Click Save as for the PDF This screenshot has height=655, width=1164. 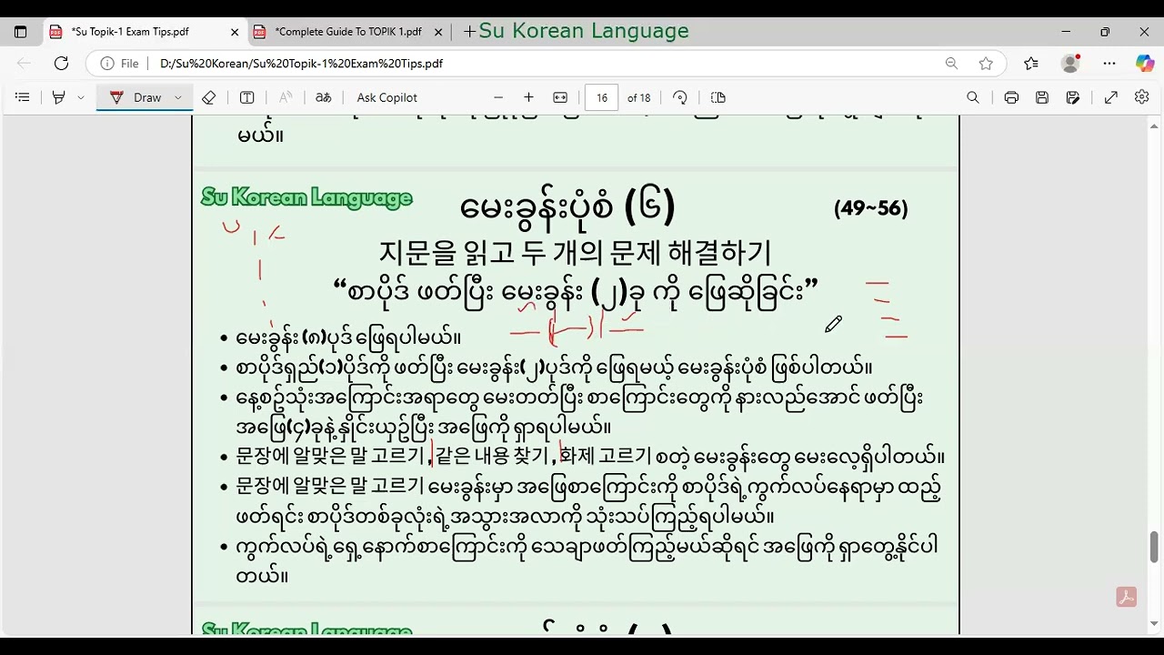[x=1073, y=97]
